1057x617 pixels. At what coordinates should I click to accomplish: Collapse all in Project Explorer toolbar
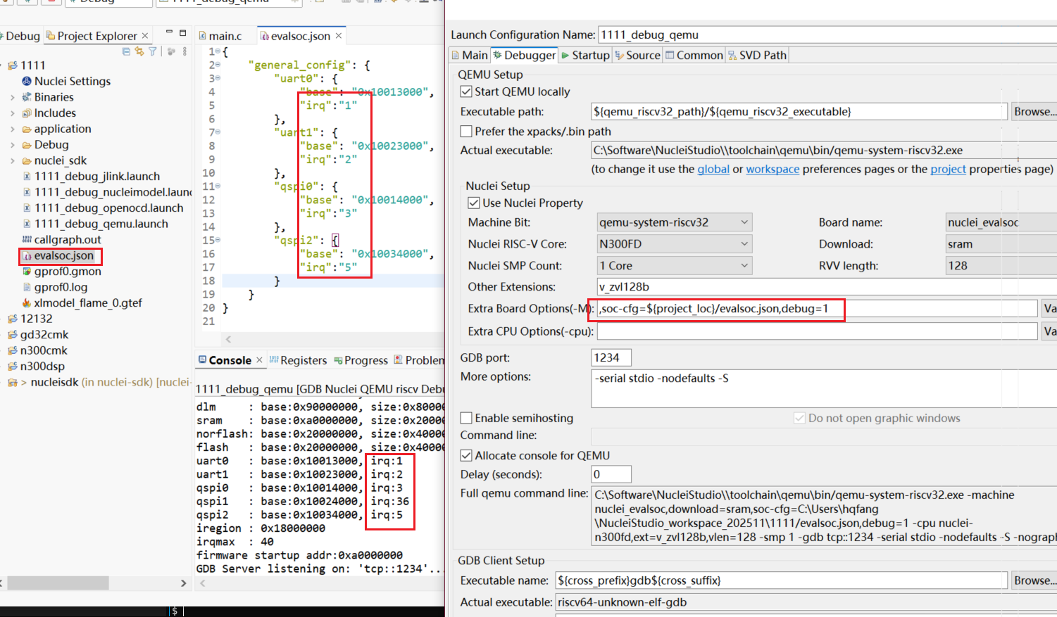click(x=127, y=51)
